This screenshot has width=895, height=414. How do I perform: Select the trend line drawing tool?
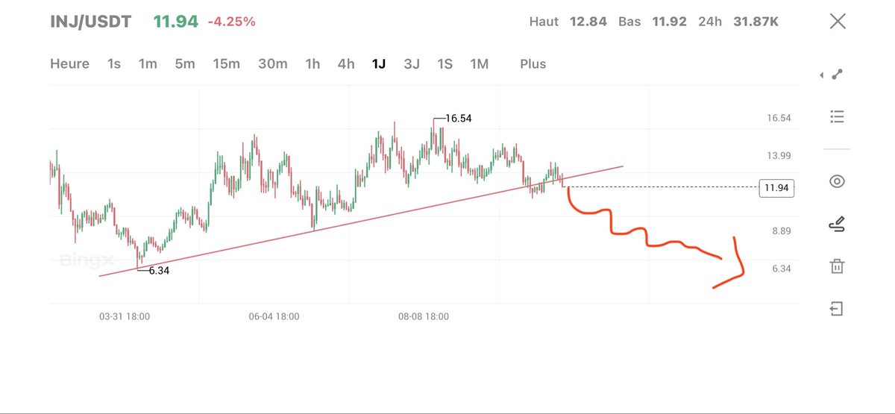point(838,75)
